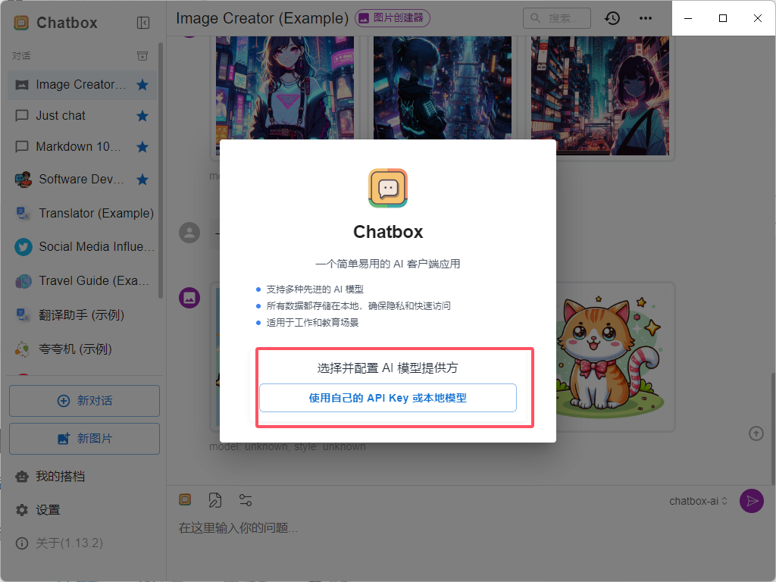776x582 pixels.
Task: Select Translator (Example) conversation
Action: click(82, 213)
